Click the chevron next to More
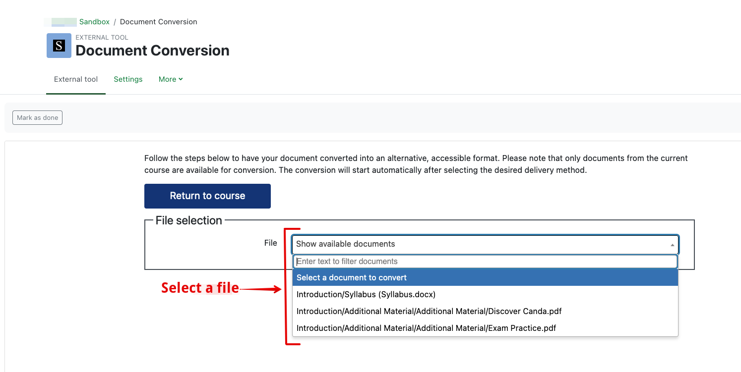Image resolution: width=741 pixels, height=372 pixels. [x=181, y=79]
